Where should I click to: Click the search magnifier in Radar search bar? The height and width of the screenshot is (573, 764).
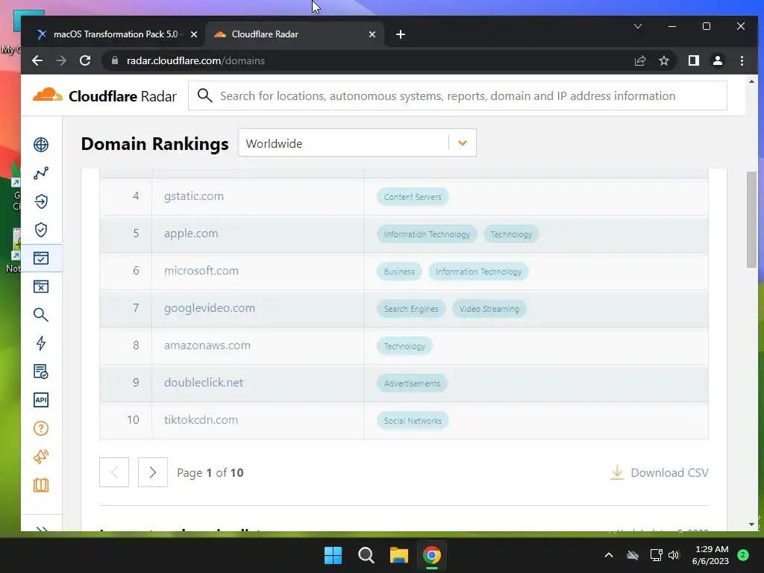coord(204,95)
